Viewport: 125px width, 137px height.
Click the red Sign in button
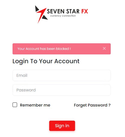(x=62, y=126)
